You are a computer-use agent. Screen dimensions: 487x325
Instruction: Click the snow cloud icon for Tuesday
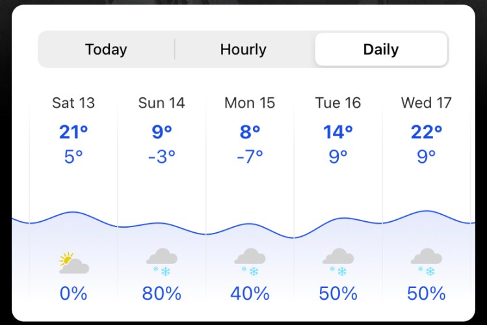point(338,261)
